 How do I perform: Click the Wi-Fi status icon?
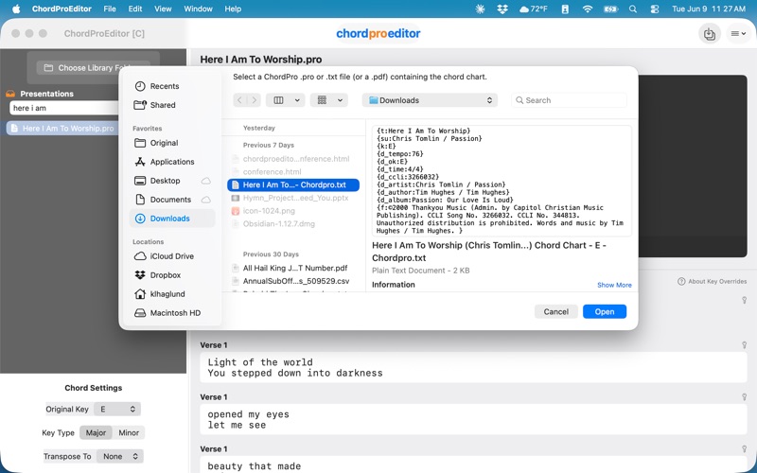click(587, 9)
